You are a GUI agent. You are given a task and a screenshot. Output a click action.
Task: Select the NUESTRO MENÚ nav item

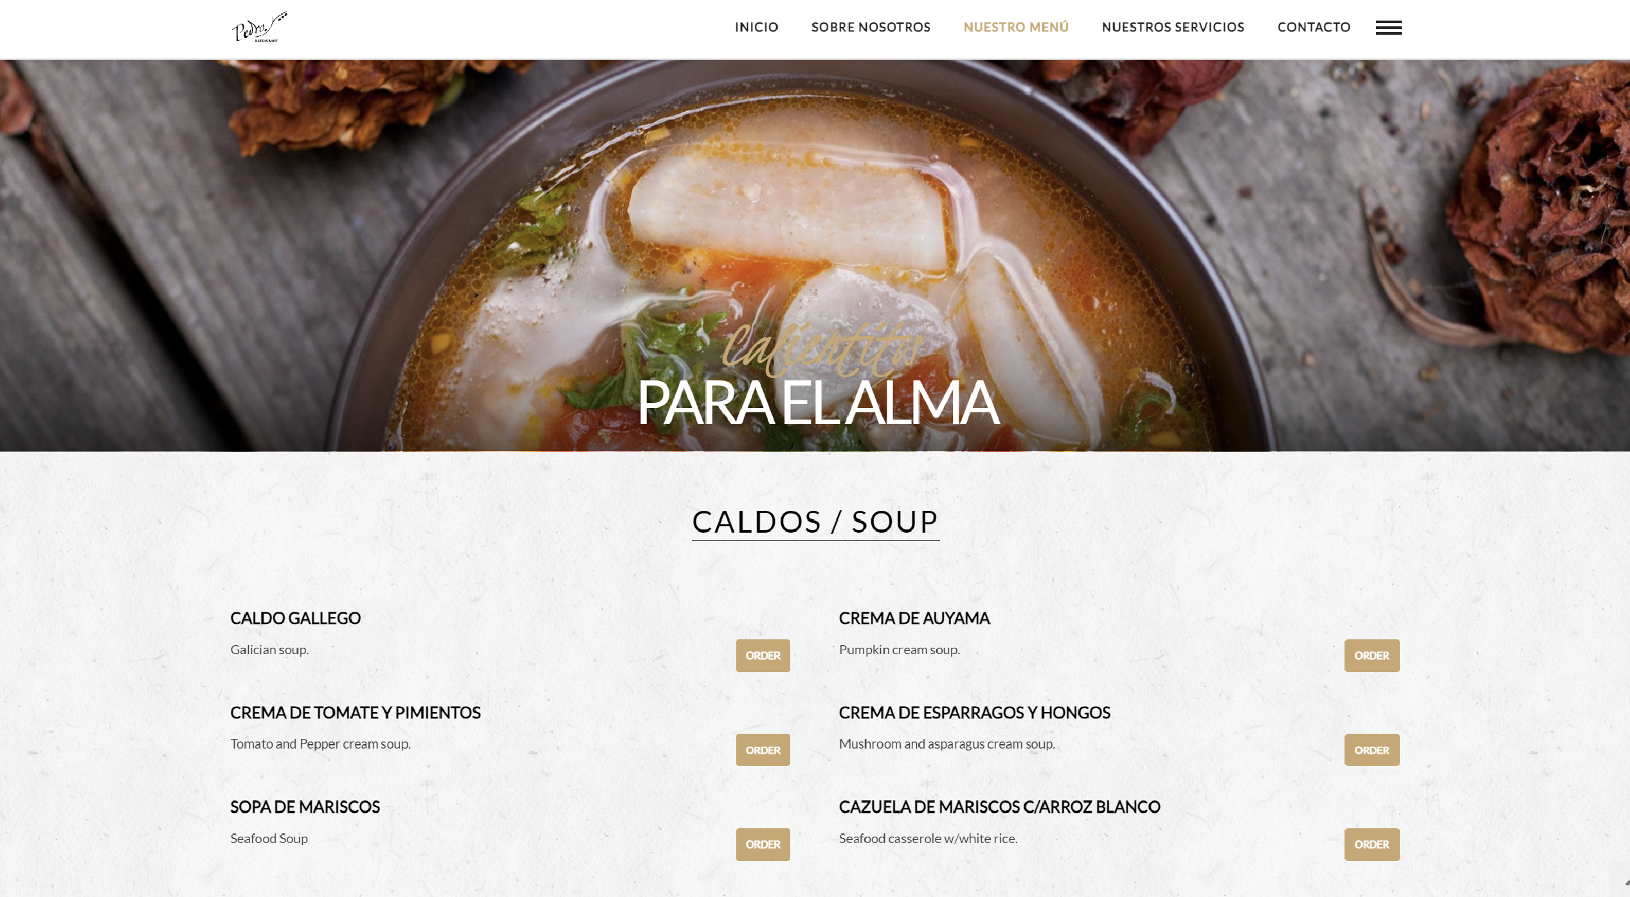coord(1016,27)
